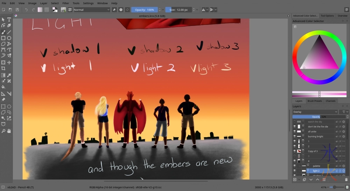Open the Normal blending mode dropdown
This screenshot has height=191, width=350.
pyautogui.click(x=92, y=10)
